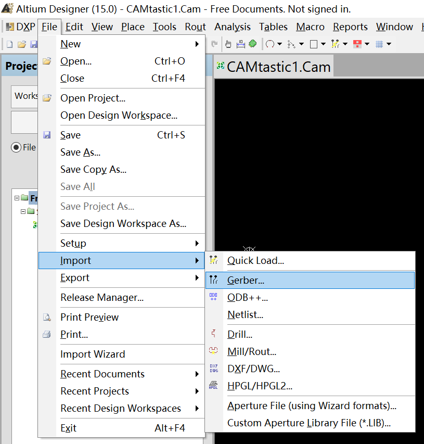Click the open folder toolbar icon
The image size is (424, 444).
click(22, 44)
